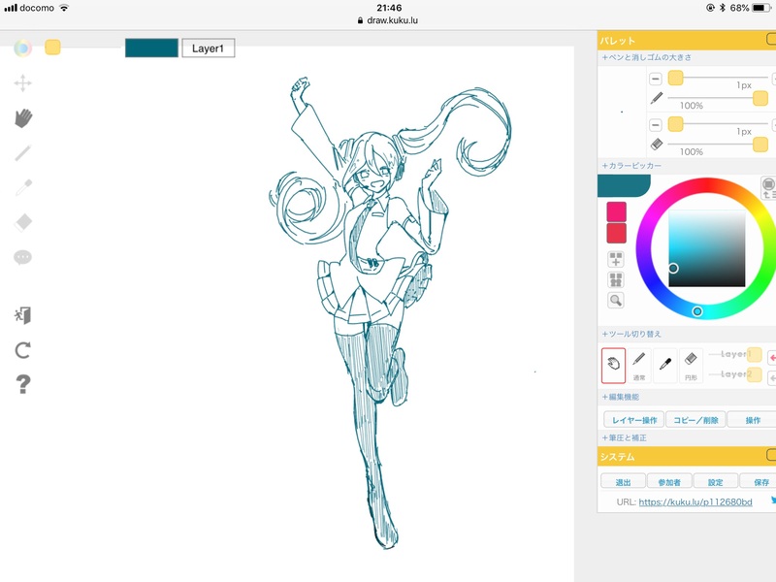
Task: Click the magnifier icon under palette swatches
Action: [x=616, y=301]
